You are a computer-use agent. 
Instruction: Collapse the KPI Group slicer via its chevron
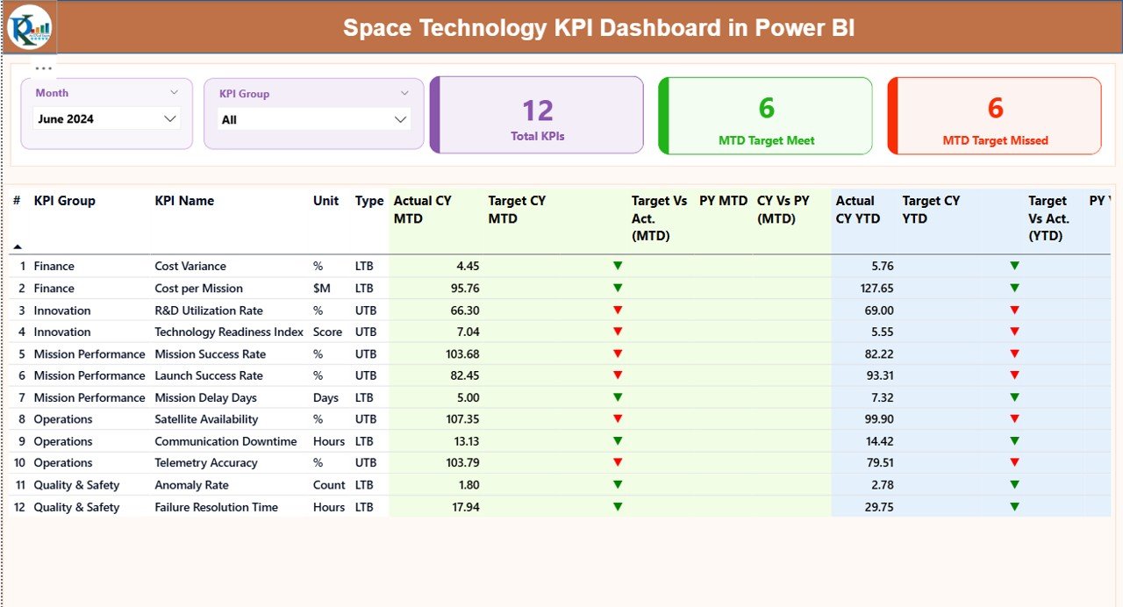coord(404,93)
